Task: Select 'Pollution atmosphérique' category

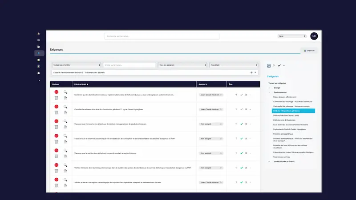Action: [x=283, y=134]
